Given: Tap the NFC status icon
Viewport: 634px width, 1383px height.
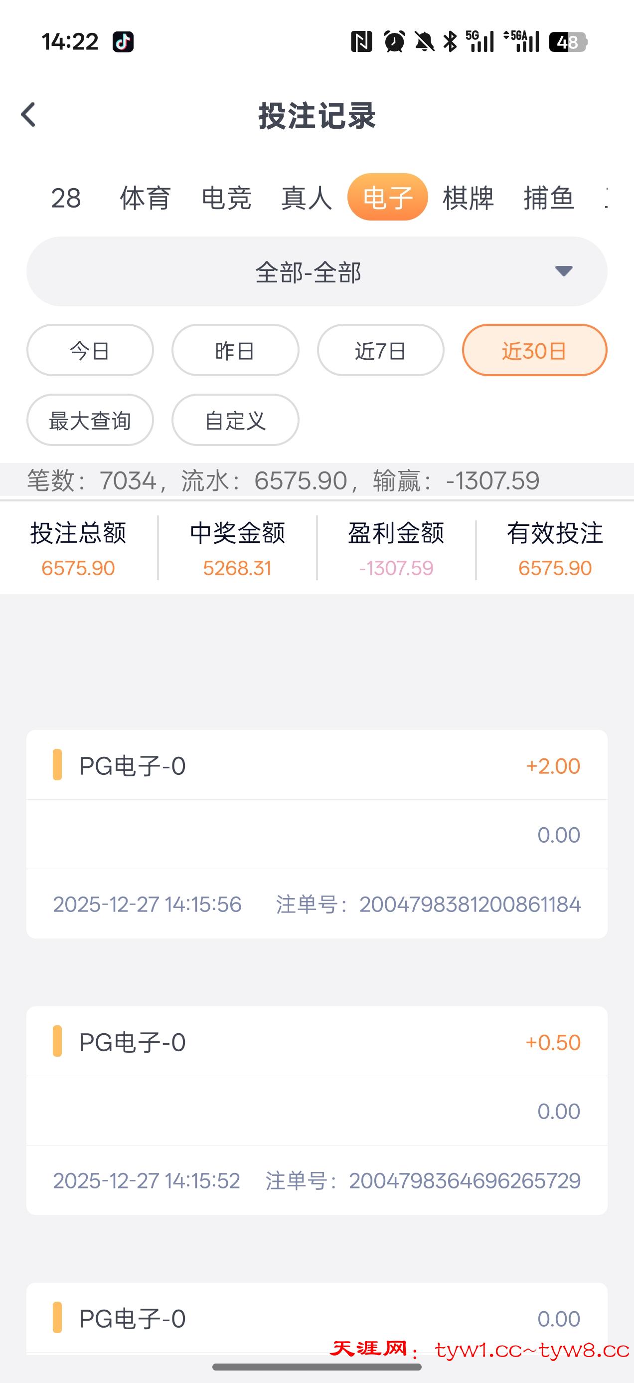Looking at the screenshot, I should [x=361, y=42].
